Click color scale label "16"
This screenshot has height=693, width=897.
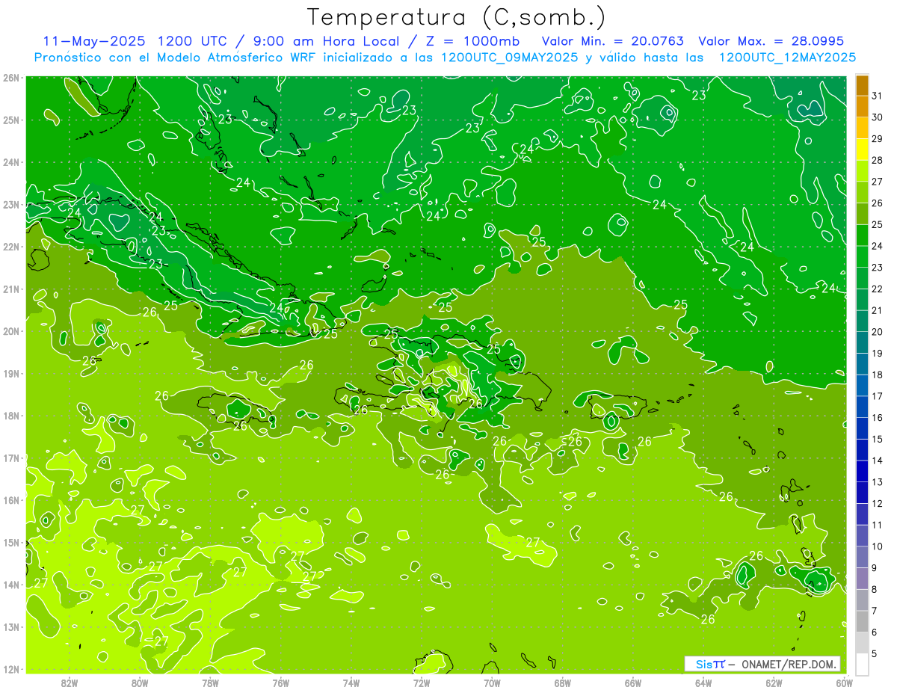pyautogui.click(x=877, y=417)
